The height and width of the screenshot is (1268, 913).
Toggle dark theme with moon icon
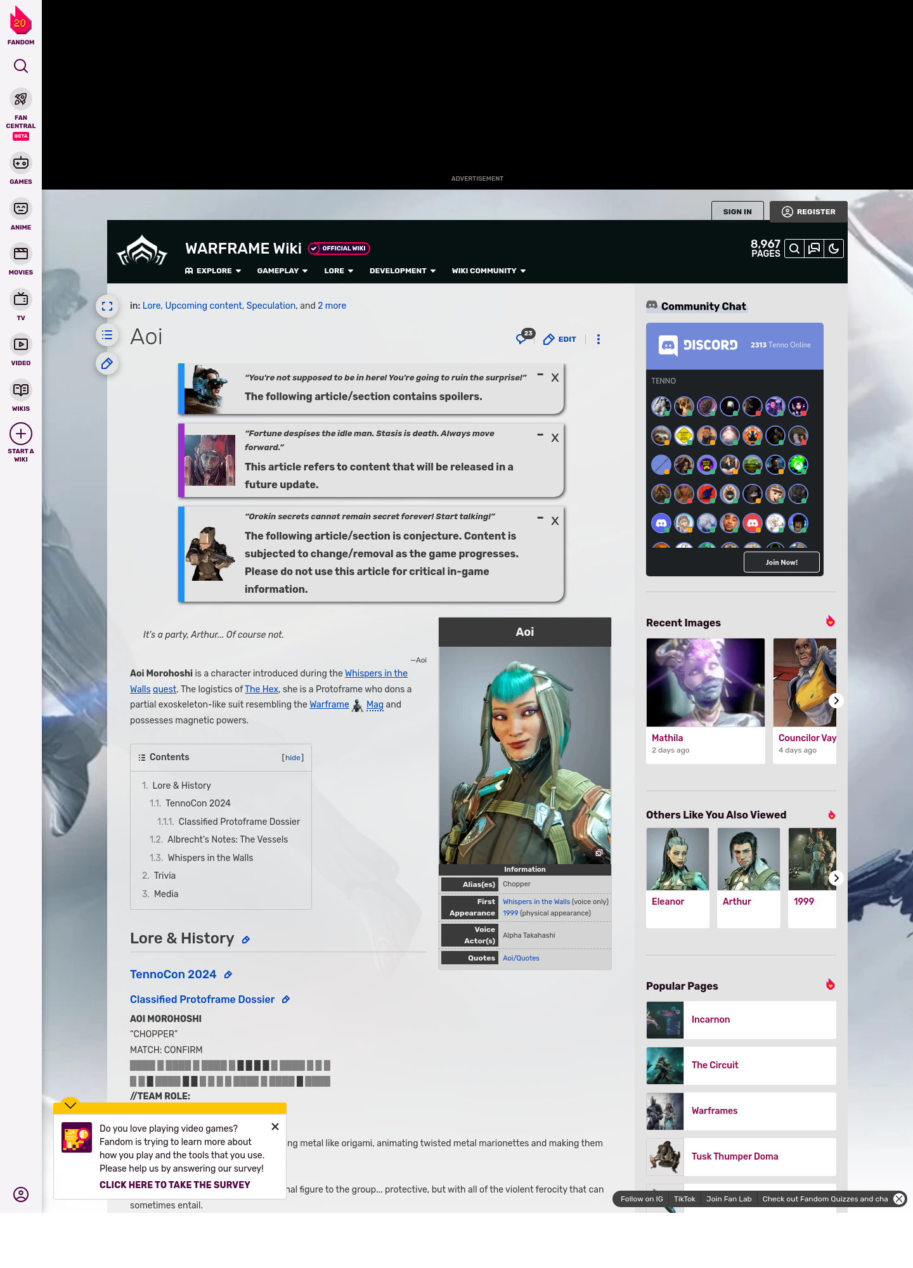click(834, 249)
